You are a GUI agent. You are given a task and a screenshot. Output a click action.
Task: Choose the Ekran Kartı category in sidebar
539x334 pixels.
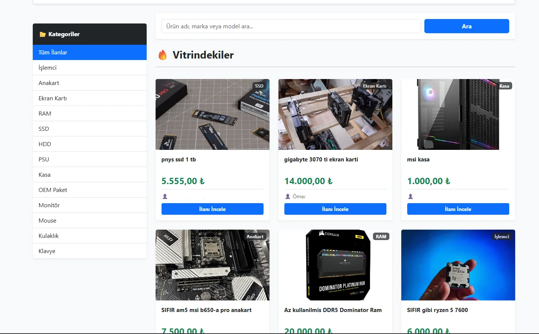[x=90, y=98]
